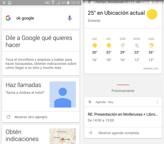Viewport: 164px width, 144px height.
Task: Tap the 'Soleado' weather condition text
Action: [x=94, y=21]
